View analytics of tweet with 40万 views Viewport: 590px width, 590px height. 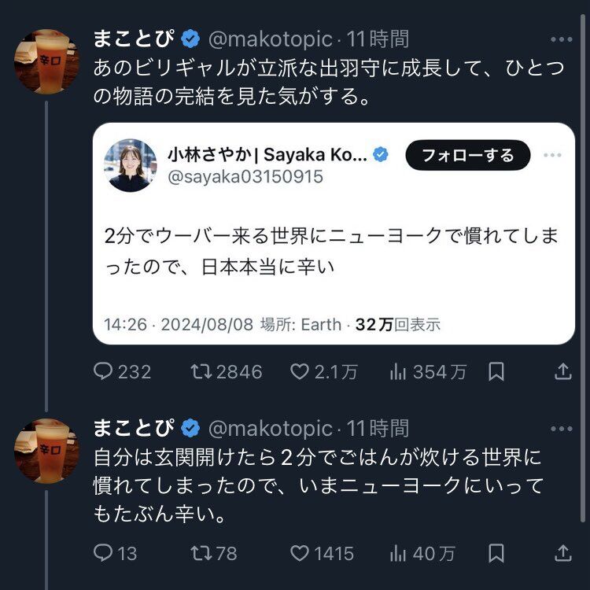[398, 553]
